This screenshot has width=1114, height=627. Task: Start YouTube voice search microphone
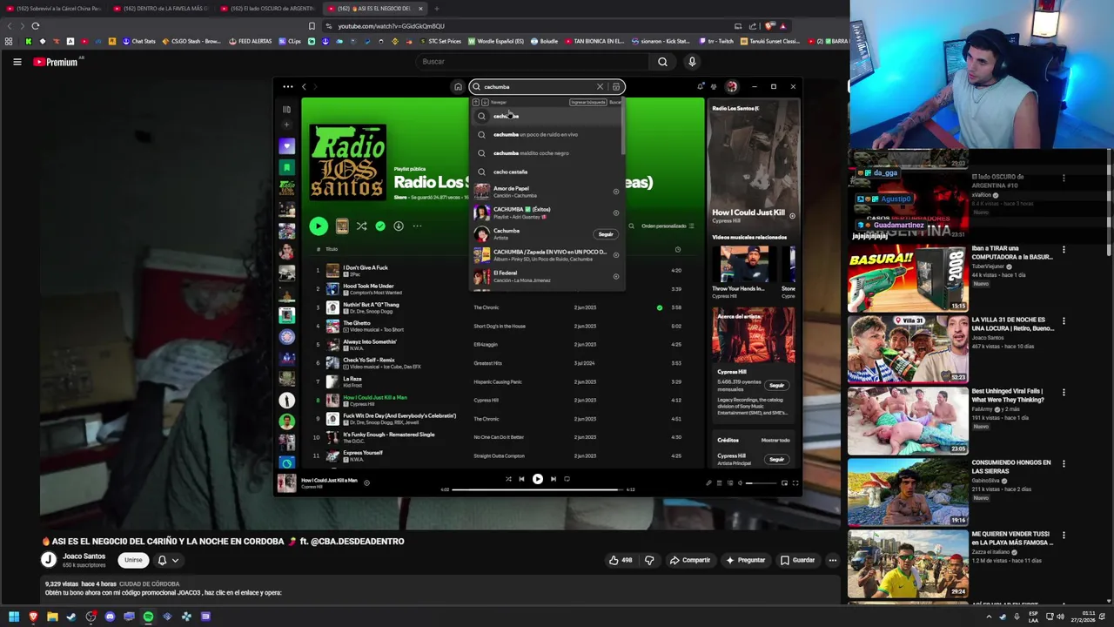[x=692, y=62]
